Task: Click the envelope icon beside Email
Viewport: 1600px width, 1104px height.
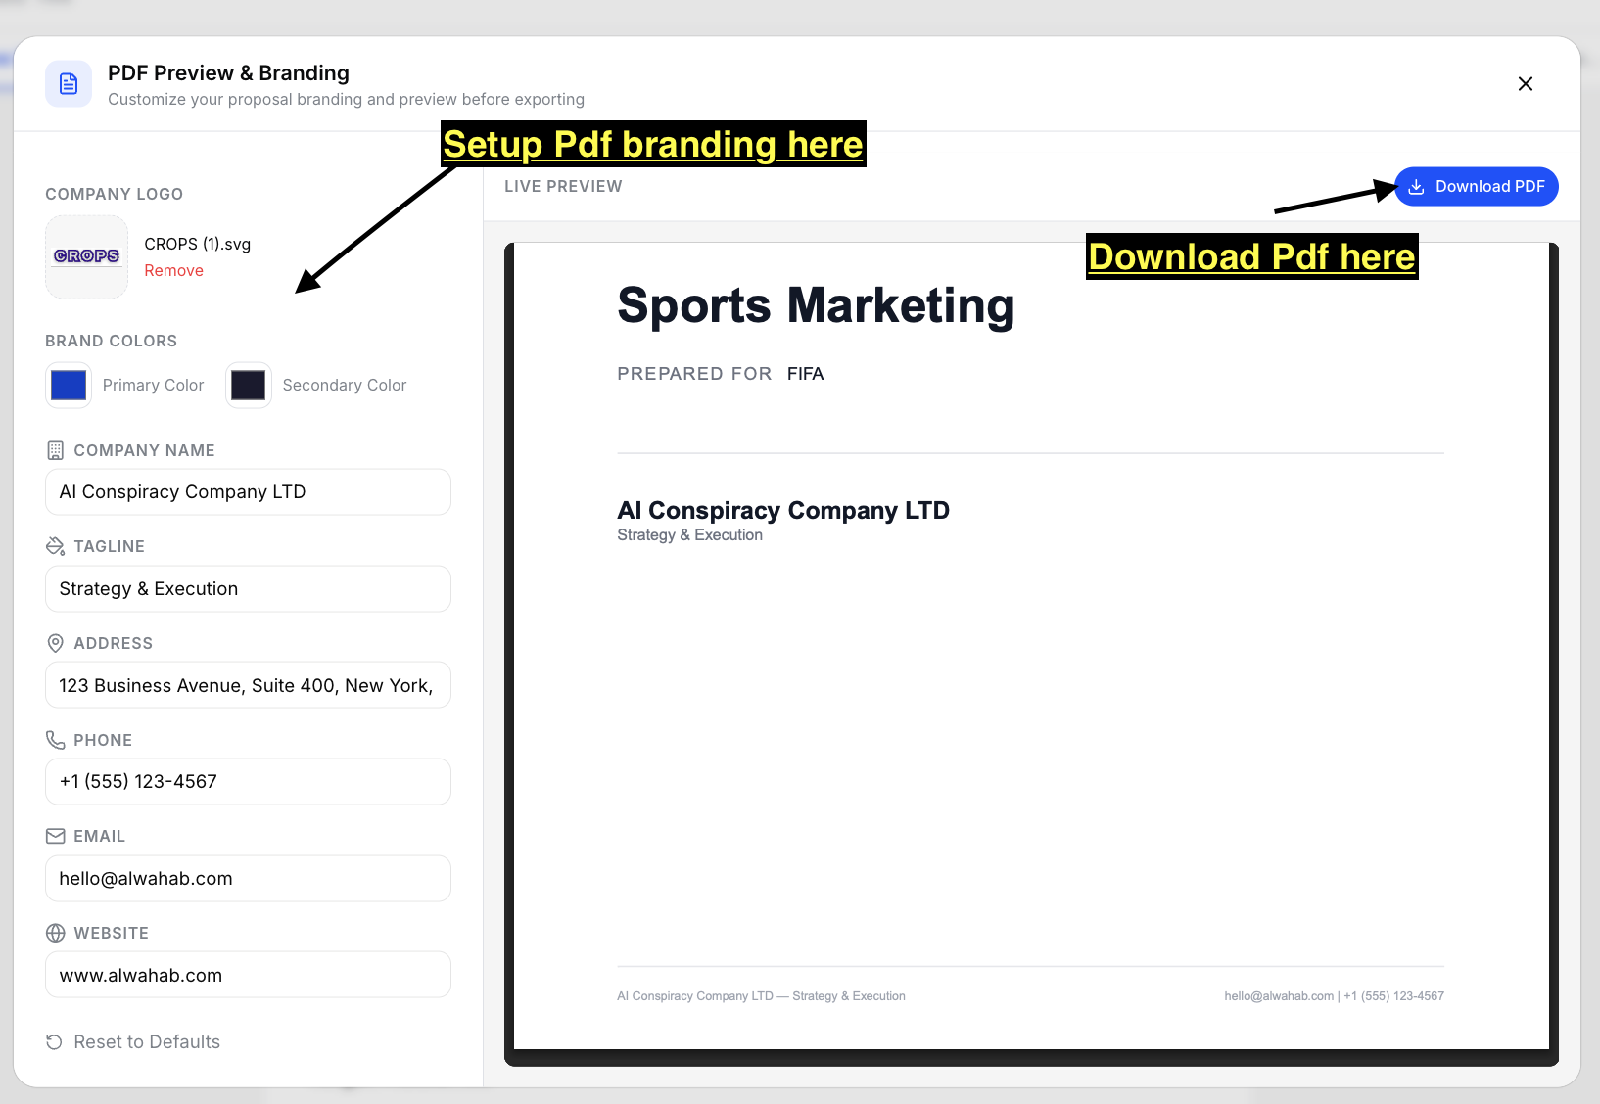Action: point(56,836)
